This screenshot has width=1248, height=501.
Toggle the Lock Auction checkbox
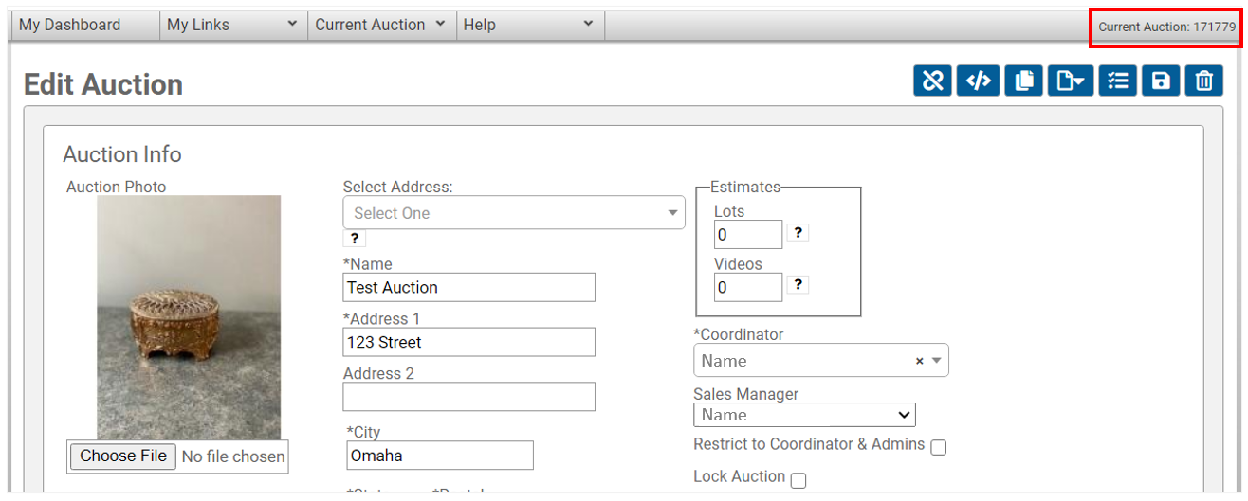[x=798, y=480]
